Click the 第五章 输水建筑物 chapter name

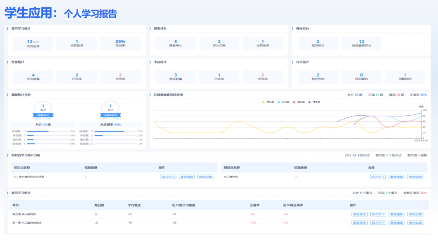pos(24,214)
